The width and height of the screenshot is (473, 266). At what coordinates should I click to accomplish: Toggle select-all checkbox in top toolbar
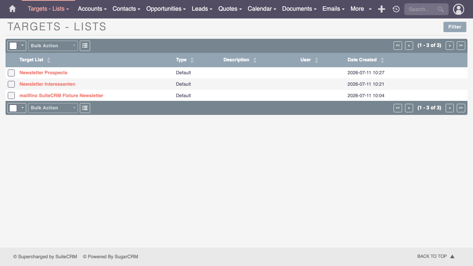pyautogui.click(x=13, y=46)
